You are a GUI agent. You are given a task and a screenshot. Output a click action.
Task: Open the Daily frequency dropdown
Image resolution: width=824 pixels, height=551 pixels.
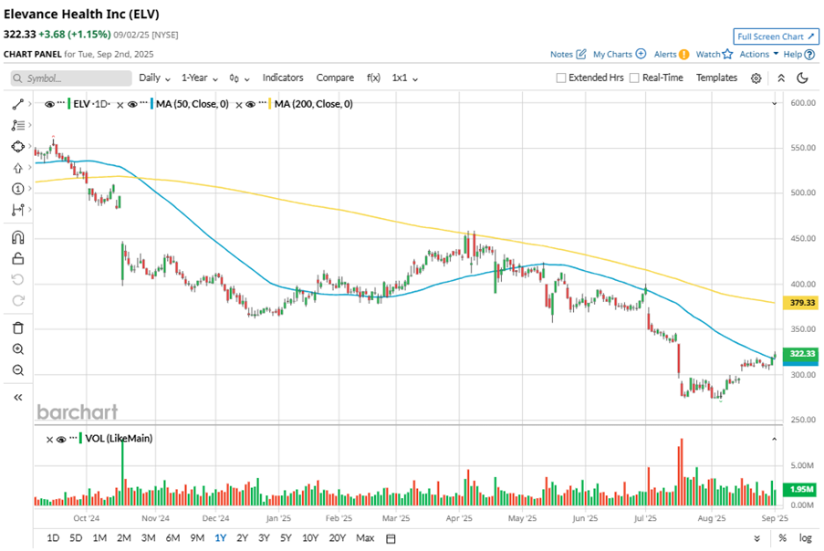click(x=154, y=78)
